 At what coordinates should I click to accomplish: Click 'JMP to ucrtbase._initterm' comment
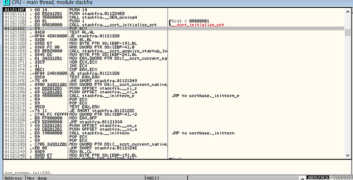coord(203,133)
